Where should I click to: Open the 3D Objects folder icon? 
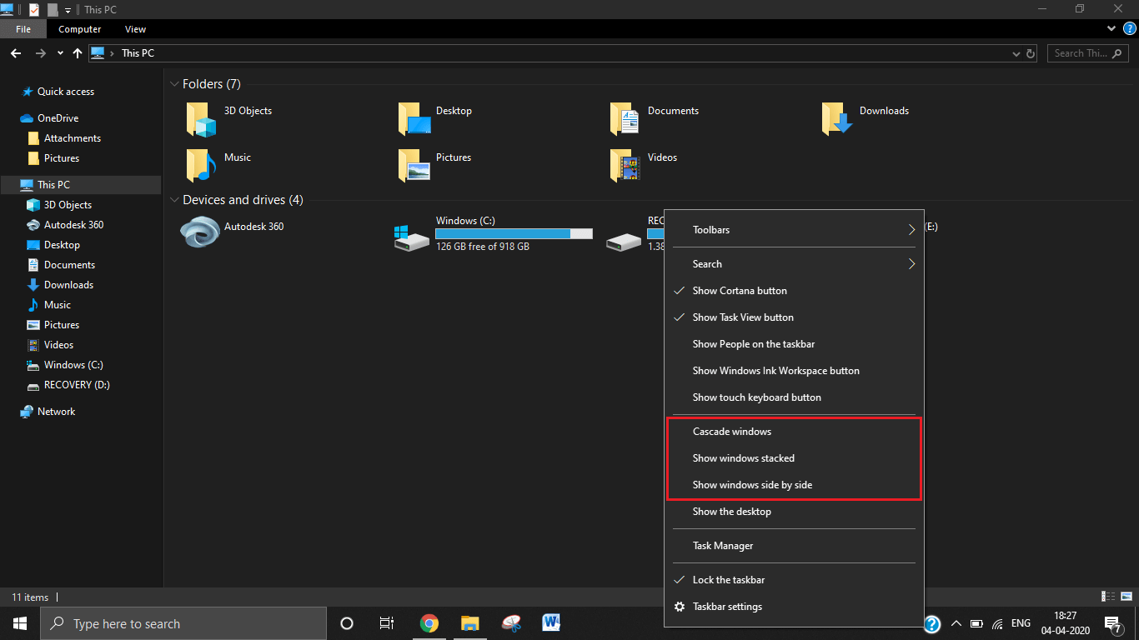201,119
